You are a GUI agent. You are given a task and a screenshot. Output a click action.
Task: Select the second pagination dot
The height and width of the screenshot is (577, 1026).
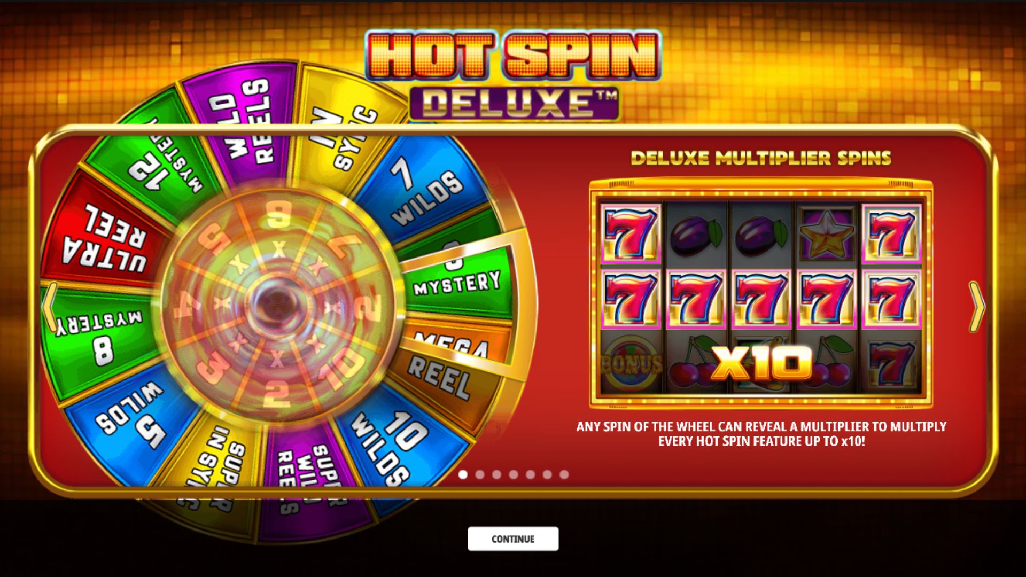tap(480, 474)
